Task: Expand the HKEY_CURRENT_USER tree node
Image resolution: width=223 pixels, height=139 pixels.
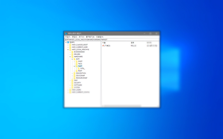Action: [x=68, y=47]
